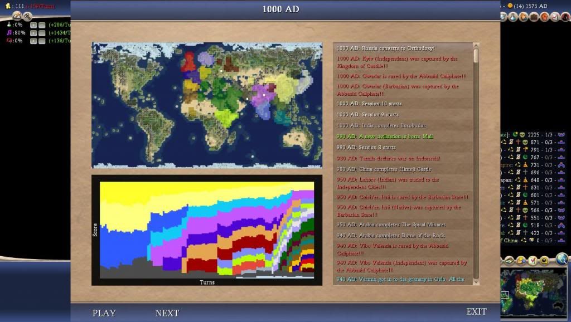This screenshot has width=571, height=322.
Task: Select 'A new civilization is born: Mali' entry
Action: click(x=403, y=136)
